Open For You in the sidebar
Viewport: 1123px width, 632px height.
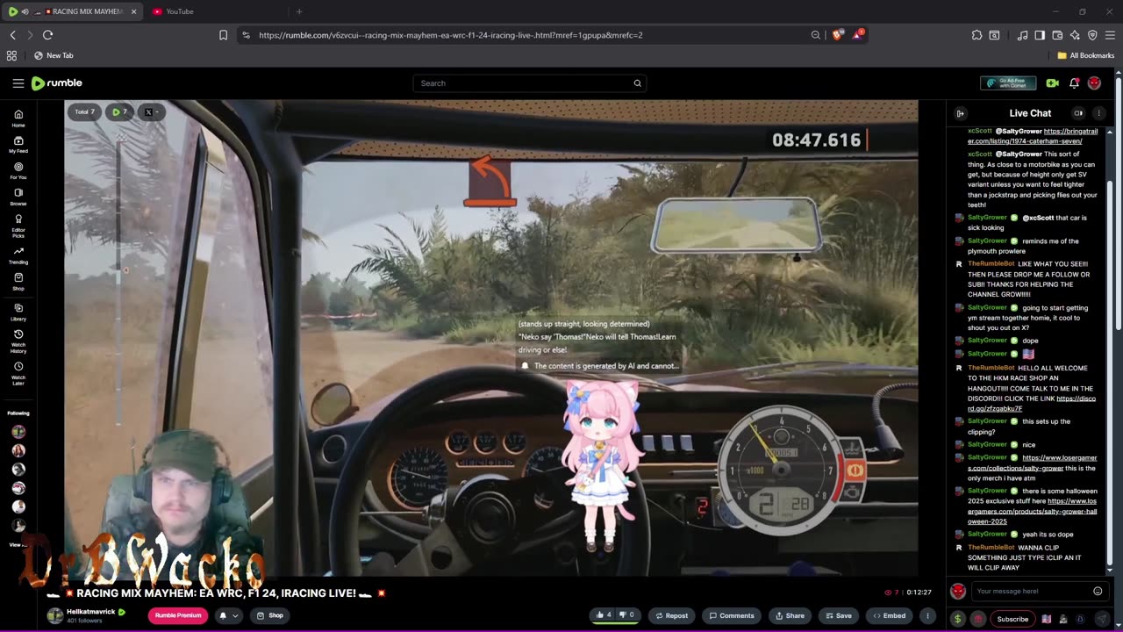pyautogui.click(x=18, y=170)
